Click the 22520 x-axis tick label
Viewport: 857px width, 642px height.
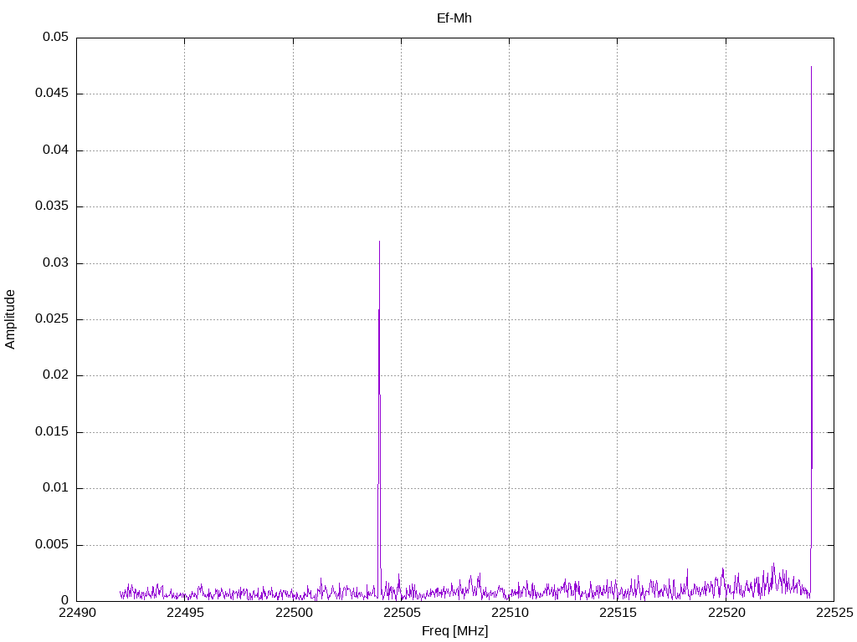[x=726, y=613]
